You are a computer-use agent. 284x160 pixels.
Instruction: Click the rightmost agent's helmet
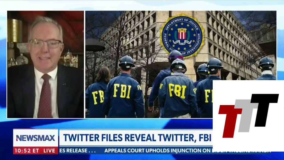[x=266, y=63]
